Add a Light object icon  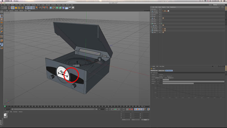point(73,8)
